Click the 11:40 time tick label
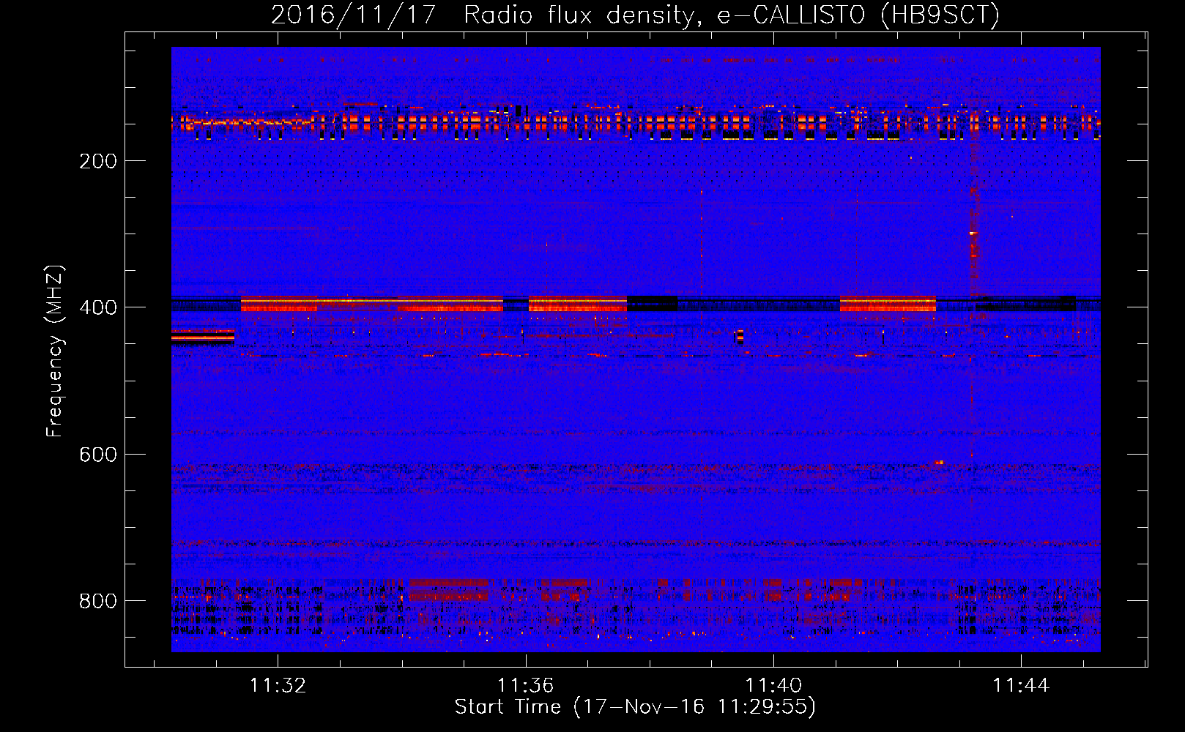This screenshot has height=732, width=1185. [773, 686]
